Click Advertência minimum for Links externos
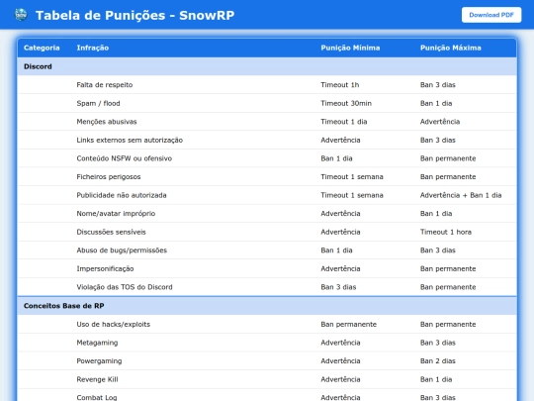Image resolution: width=534 pixels, height=401 pixels. coord(340,141)
